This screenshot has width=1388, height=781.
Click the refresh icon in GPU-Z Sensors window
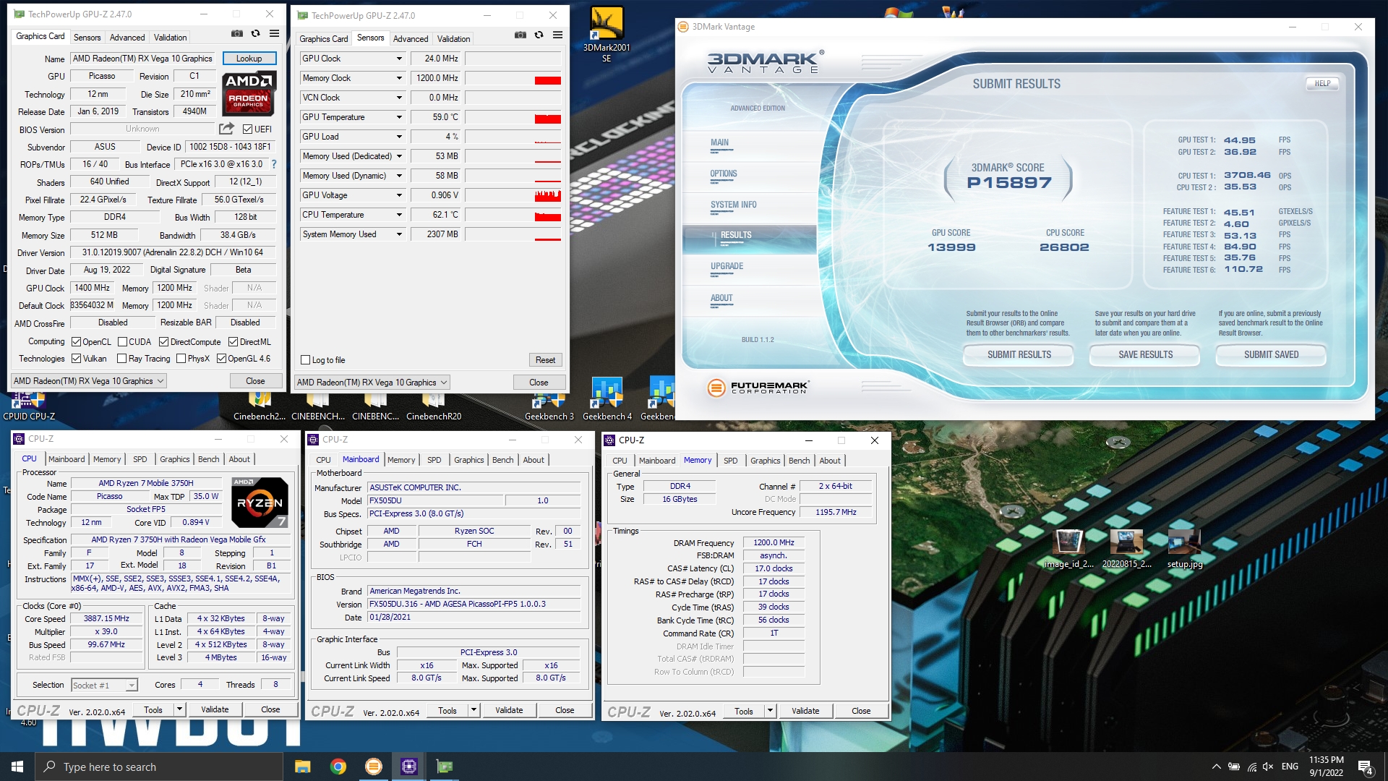(539, 35)
